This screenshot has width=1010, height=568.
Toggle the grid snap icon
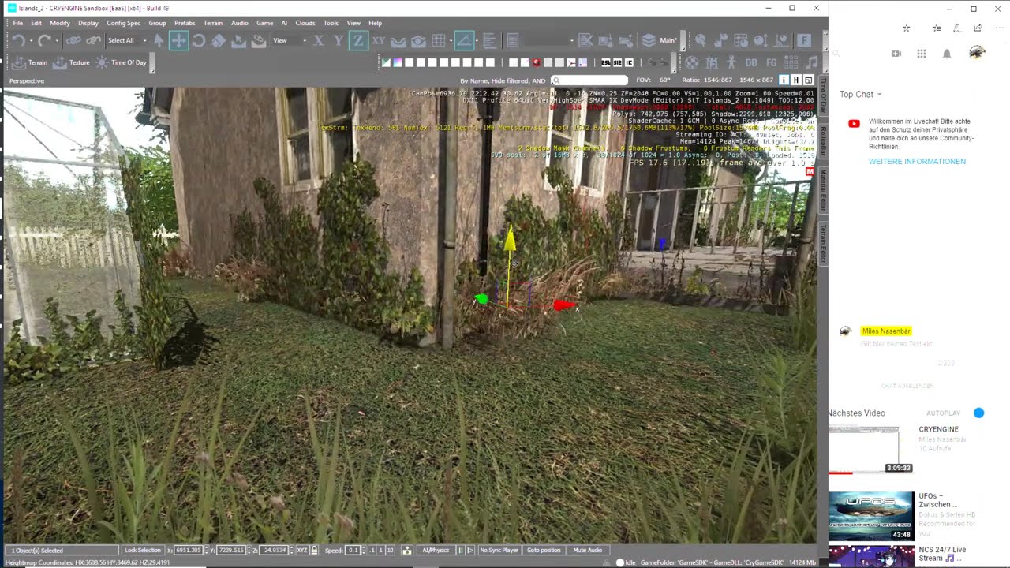coord(439,40)
